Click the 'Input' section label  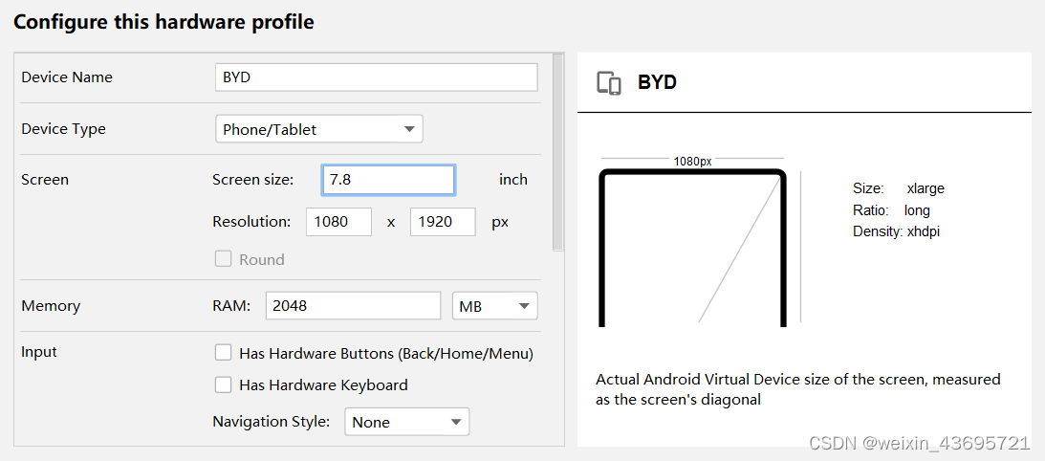[x=39, y=352]
